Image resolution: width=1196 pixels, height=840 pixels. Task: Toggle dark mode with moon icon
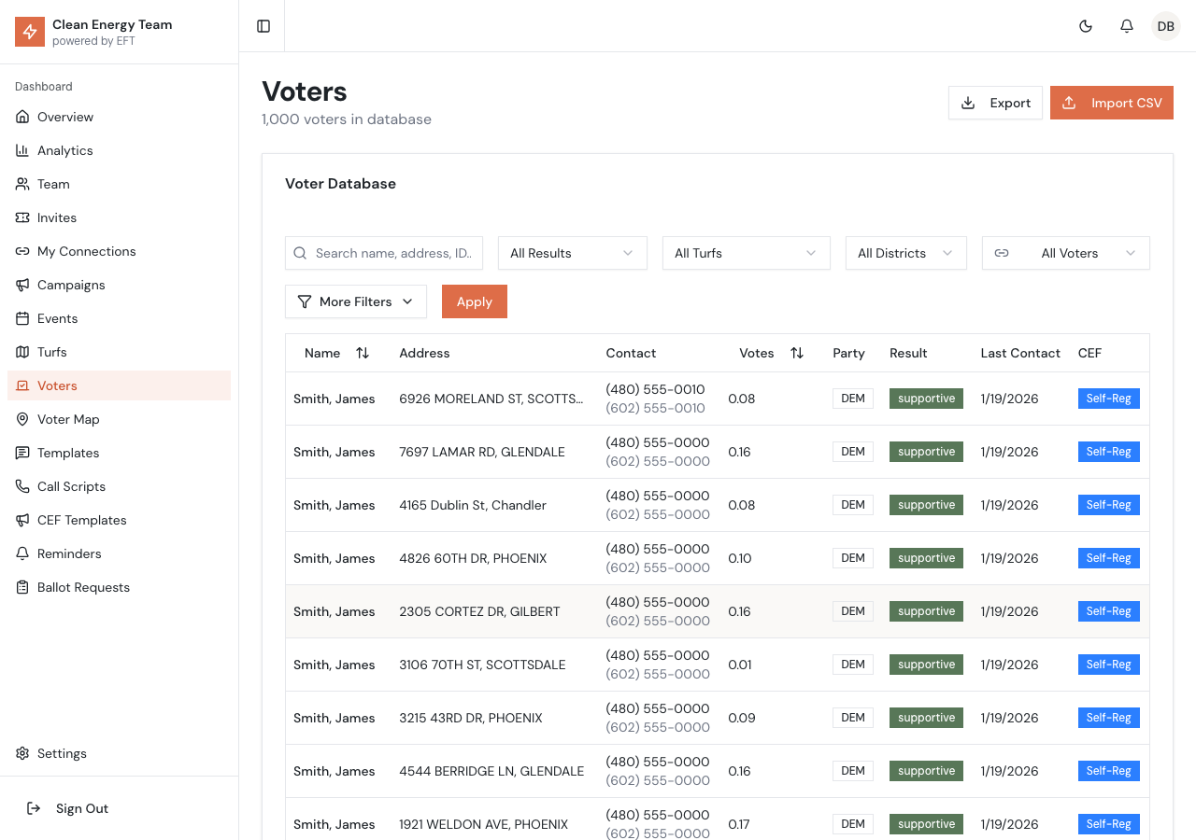(x=1086, y=26)
